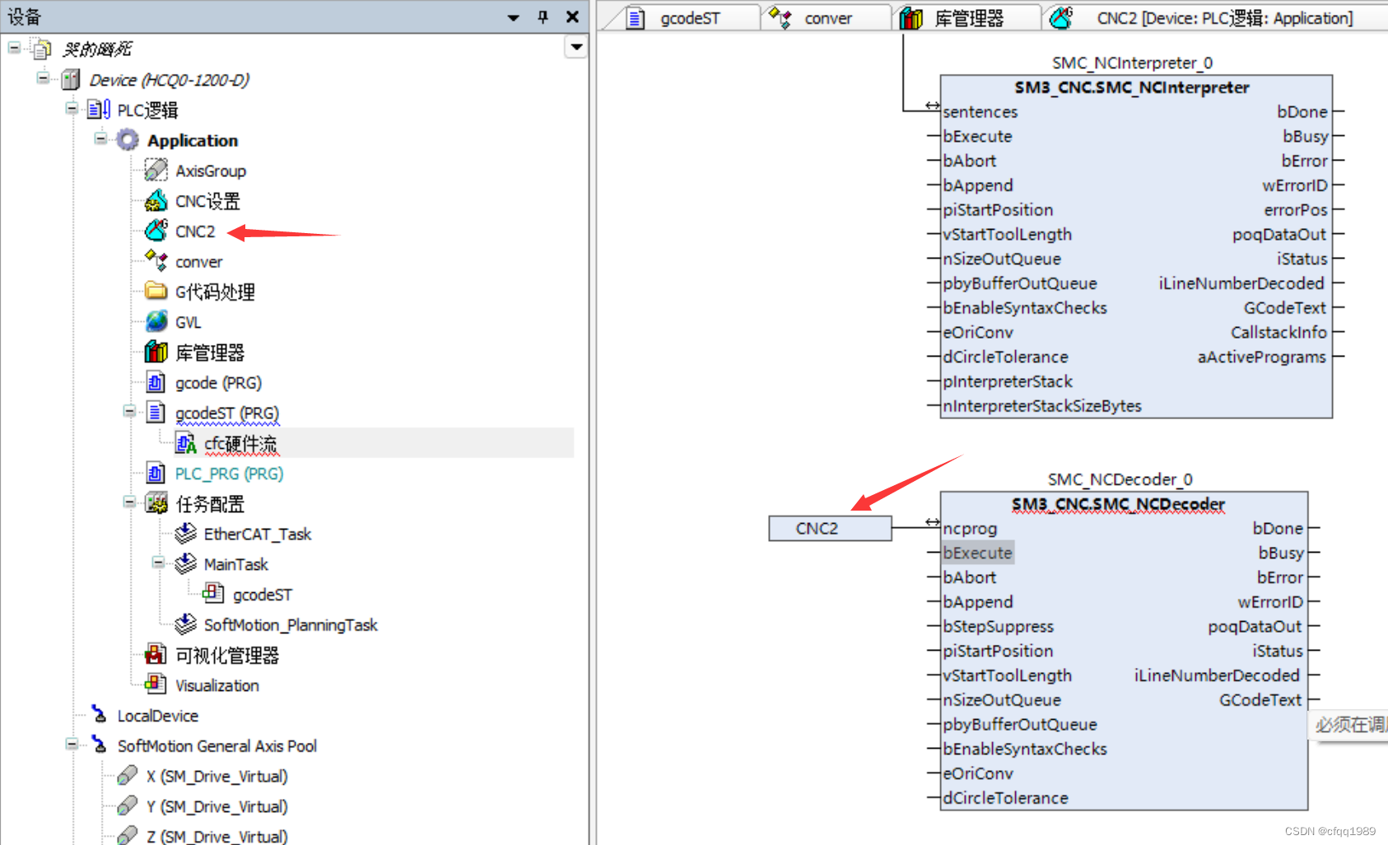Screen dimensions: 1388x845
Task: Click the EtherCAT_Task icon
Action: click(185, 534)
